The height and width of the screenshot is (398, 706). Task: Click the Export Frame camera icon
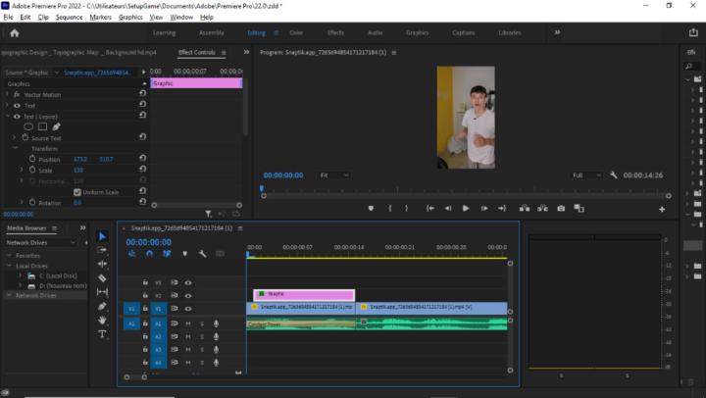[x=561, y=208]
